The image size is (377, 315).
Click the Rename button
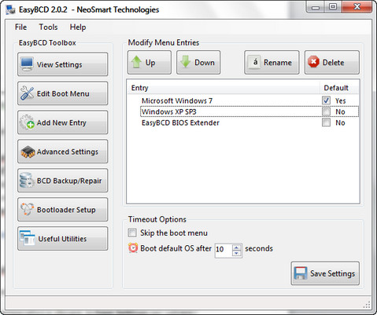(272, 62)
